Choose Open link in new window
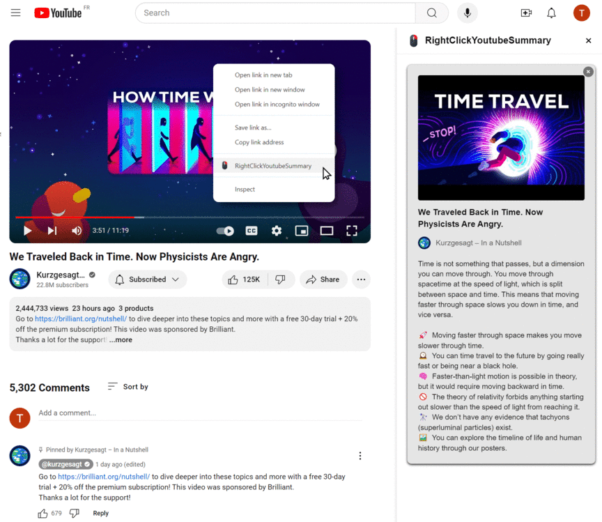The height and width of the screenshot is (522, 602). [x=274, y=89]
